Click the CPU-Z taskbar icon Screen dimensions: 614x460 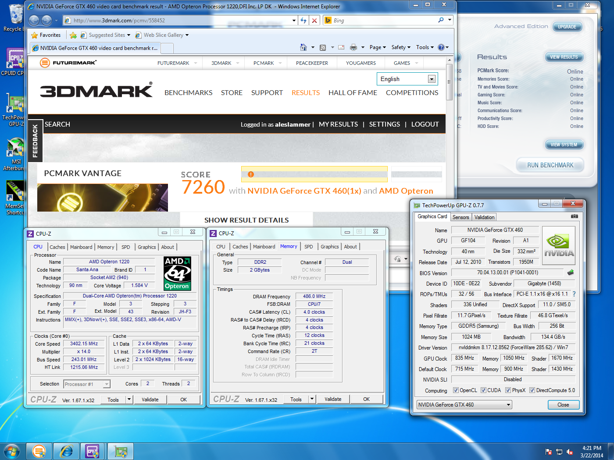coord(93,451)
